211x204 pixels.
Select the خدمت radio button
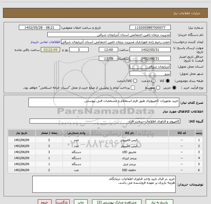point(153,81)
